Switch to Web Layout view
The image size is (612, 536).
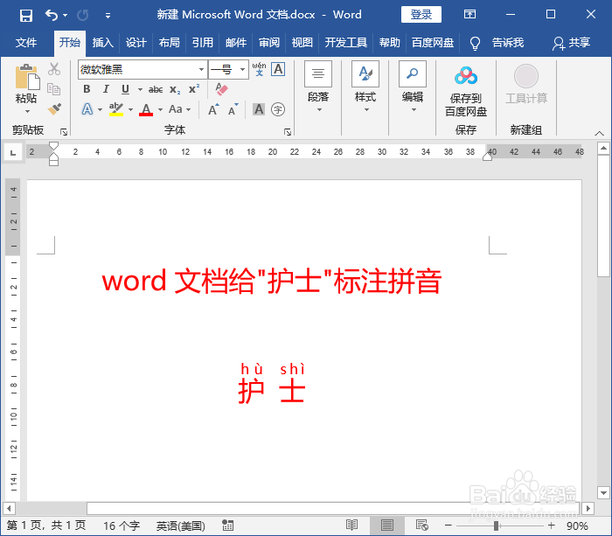422,526
